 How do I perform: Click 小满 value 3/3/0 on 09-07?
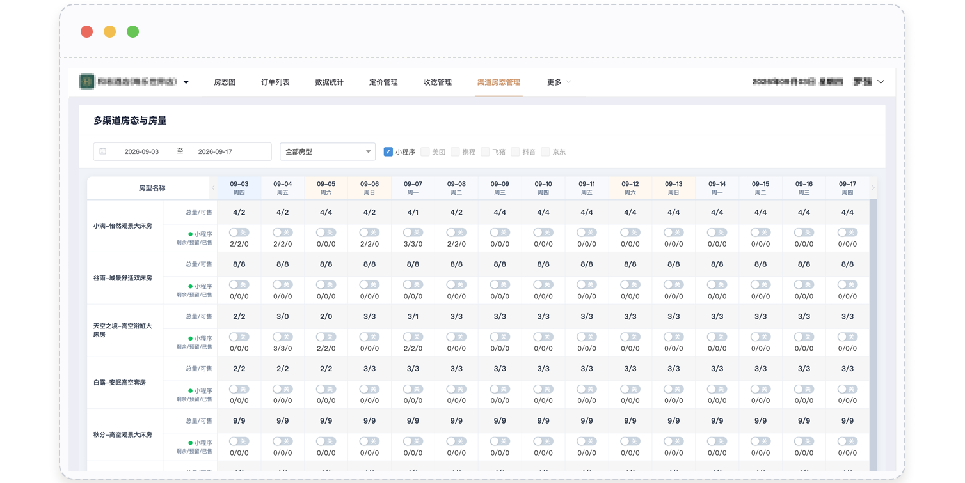tap(413, 244)
